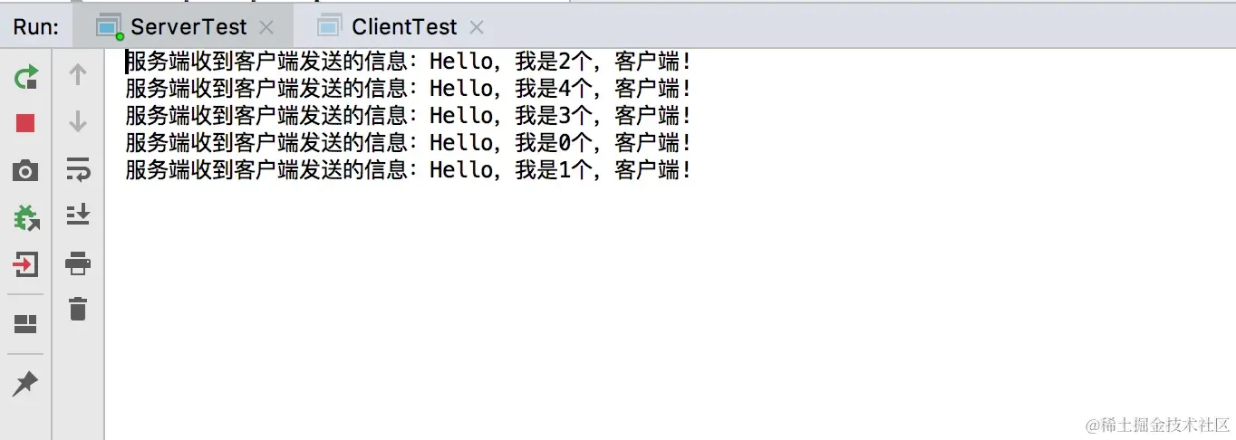Screen dimensions: 1236x440
Task: Dump threads using the camera icon
Action: click(25, 170)
